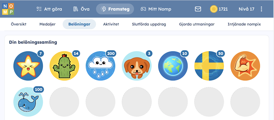Open the three-dot more options menu
Image resolution: width=274 pixels, height=120 pixels.
[x=261, y=9]
